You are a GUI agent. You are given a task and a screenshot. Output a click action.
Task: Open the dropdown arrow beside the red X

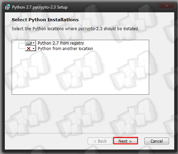33,49
